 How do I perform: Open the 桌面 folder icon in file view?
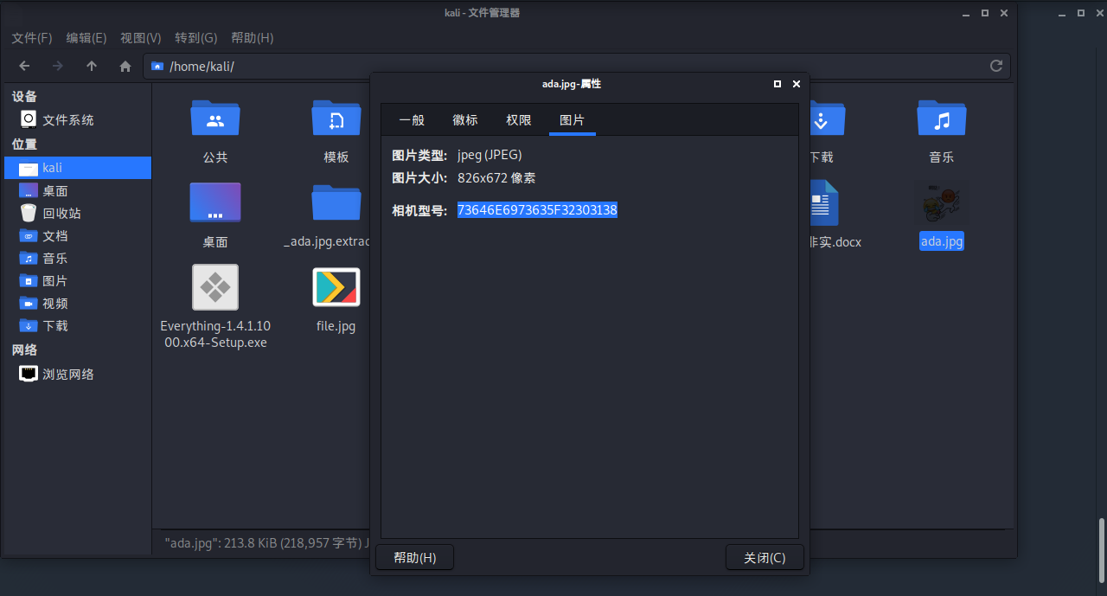[215, 203]
